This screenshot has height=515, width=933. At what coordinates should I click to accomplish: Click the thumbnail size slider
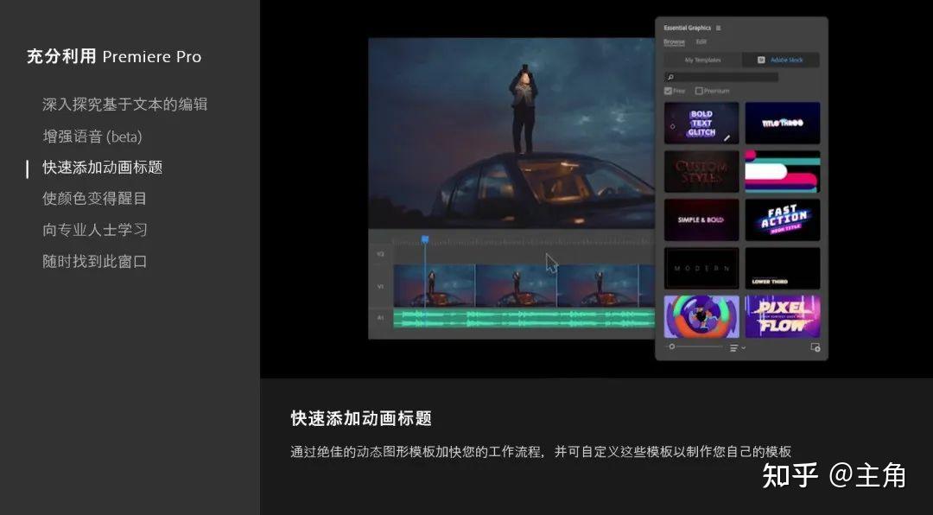coord(695,347)
